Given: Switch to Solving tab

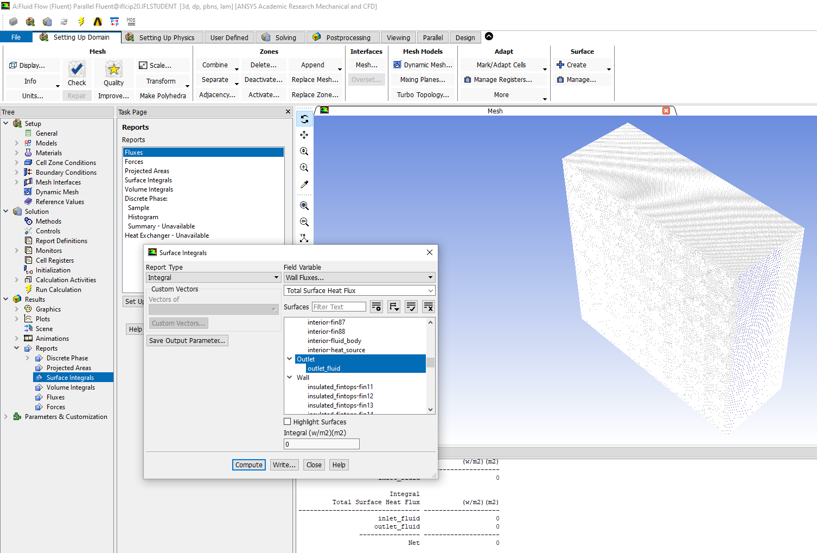Looking at the screenshot, I should pos(280,37).
